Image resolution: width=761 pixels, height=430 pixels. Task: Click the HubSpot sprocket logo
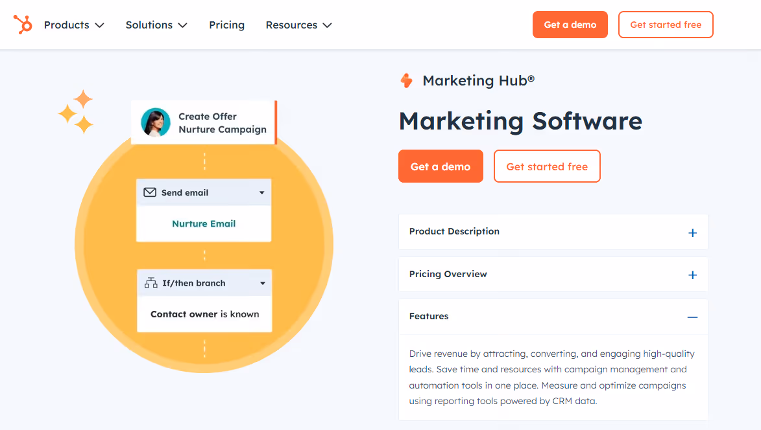point(22,24)
